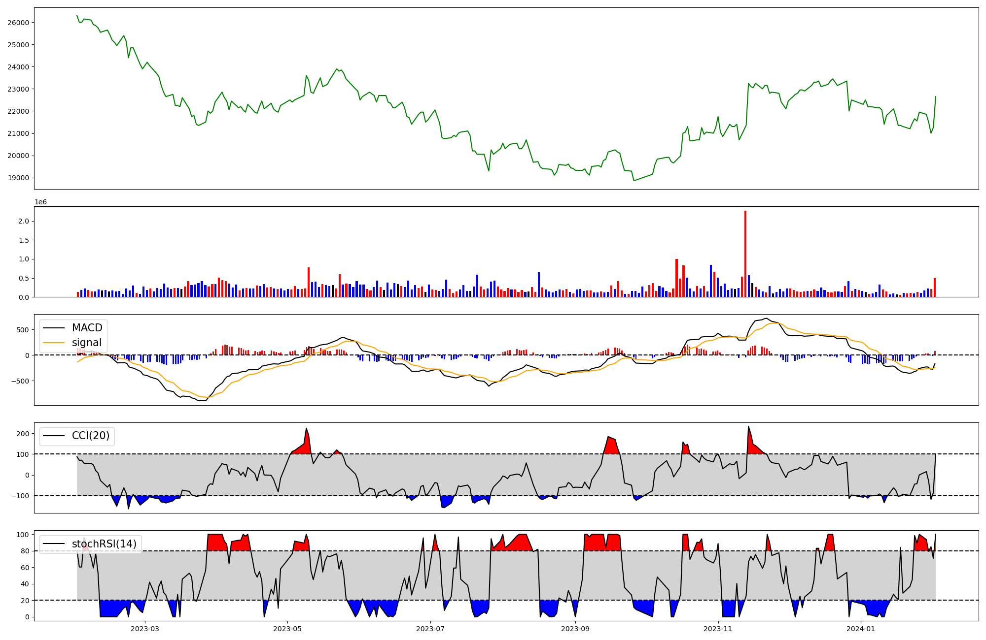The width and height of the screenshot is (986, 640).
Task: Click the -500 MACD axis tick label
Action: click(x=20, y=381)
